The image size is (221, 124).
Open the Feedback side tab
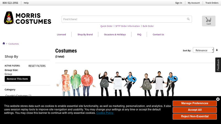218,65
